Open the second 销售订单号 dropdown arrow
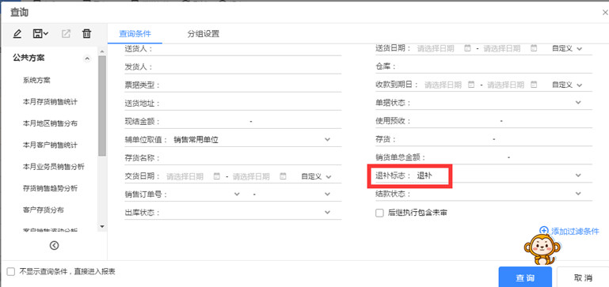 (327, 194)
